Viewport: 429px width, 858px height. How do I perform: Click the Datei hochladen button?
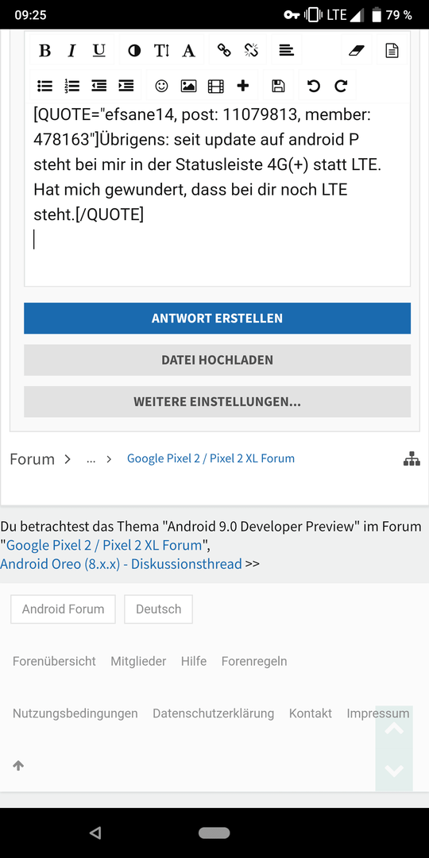[x=217, y=360]
